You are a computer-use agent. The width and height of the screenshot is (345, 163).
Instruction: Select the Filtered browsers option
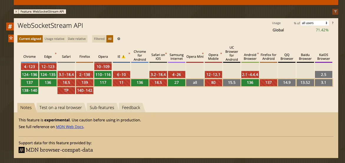tap(99, 39)
